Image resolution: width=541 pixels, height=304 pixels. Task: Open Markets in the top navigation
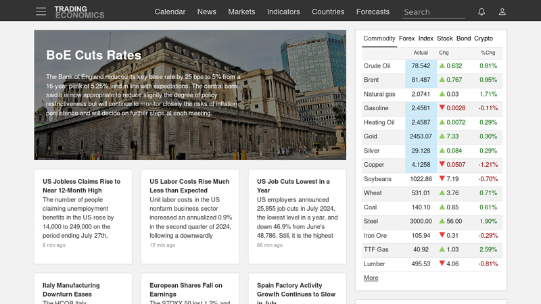[241, 11]
